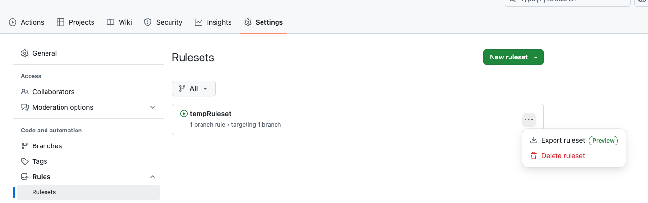
Task: Click the Security shield icon
Action: click(x=148, y=22)
